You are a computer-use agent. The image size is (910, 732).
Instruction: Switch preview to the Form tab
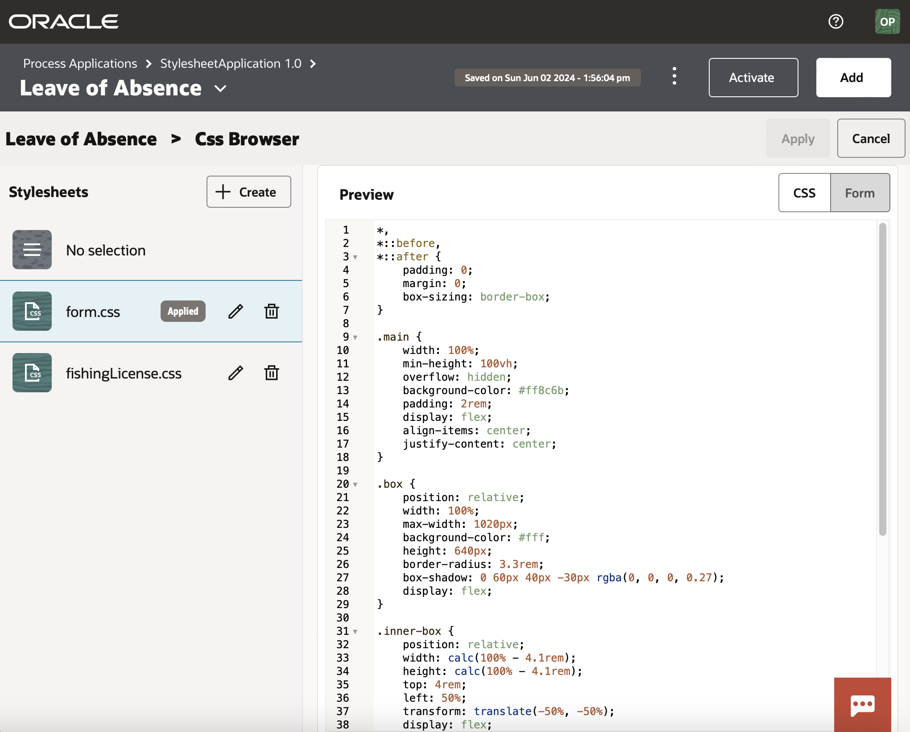coord(859,193)
